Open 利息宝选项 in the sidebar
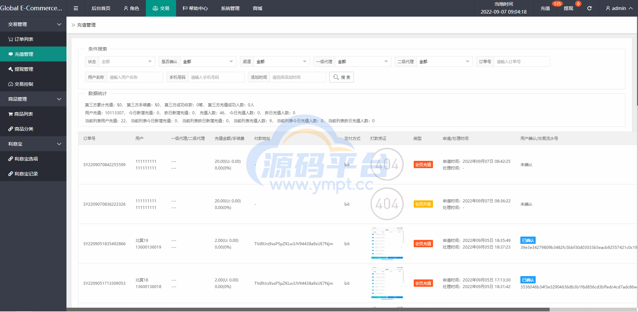638x312 pixels. coord(33,159)
